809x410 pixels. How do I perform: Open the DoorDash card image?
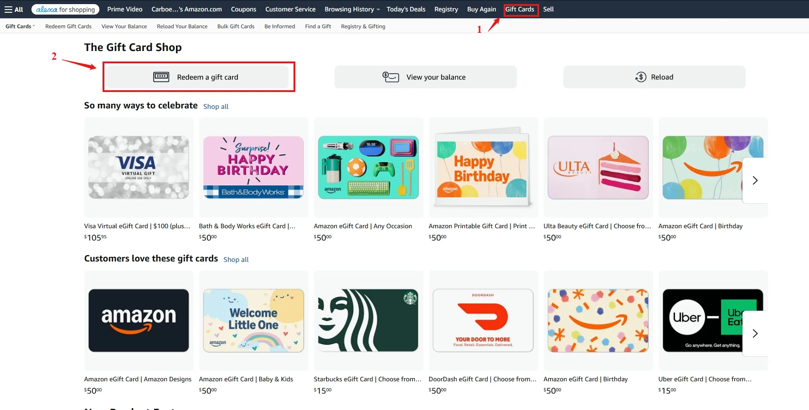click(483, 320)
